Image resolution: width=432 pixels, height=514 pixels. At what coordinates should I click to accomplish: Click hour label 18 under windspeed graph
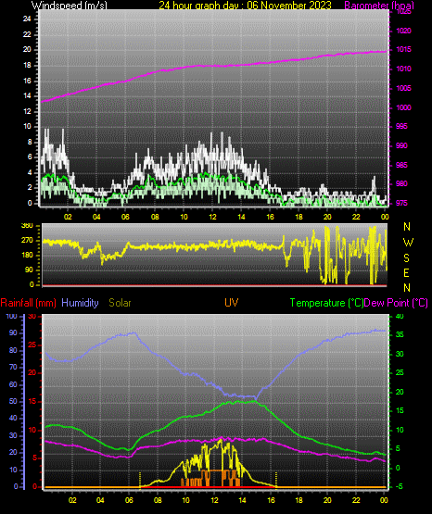pos(299,217)
